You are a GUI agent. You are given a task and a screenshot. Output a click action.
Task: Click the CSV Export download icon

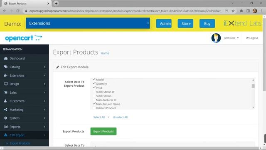(x=5, y=135)
